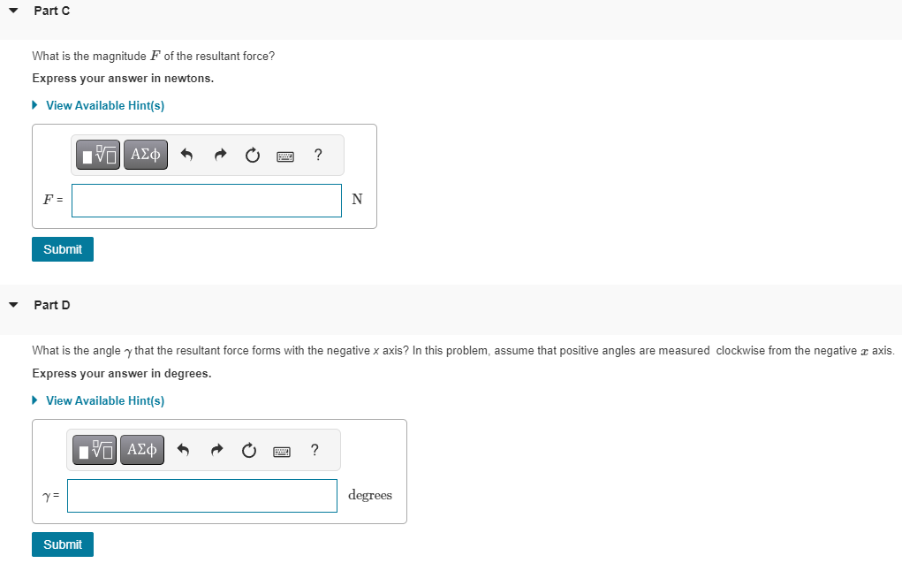
Task: Open the Greek symbols ΑΣφ menu in Part C
Action: coord(145,154)
